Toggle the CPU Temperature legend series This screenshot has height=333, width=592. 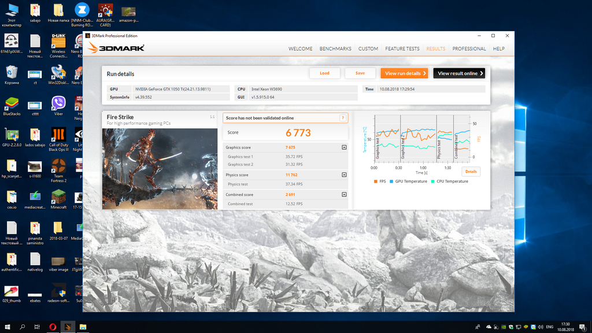(451, 182)
